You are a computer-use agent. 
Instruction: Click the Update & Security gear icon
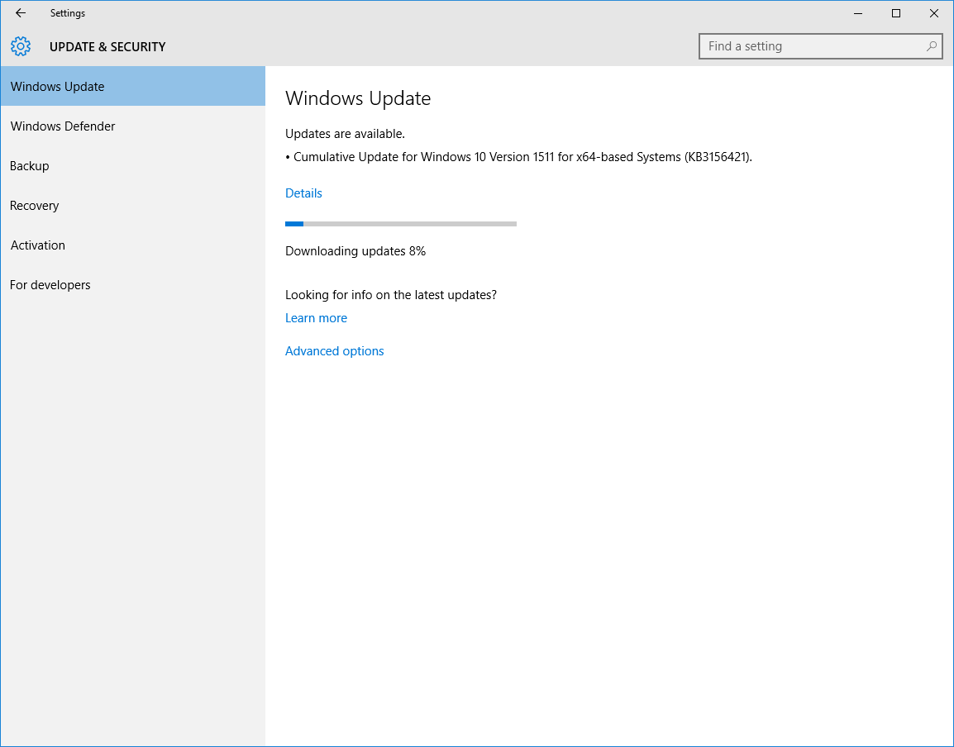tap(21, 46)
